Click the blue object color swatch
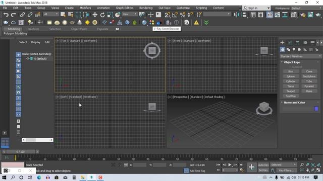The image size is (323, 181). [316, 109]
